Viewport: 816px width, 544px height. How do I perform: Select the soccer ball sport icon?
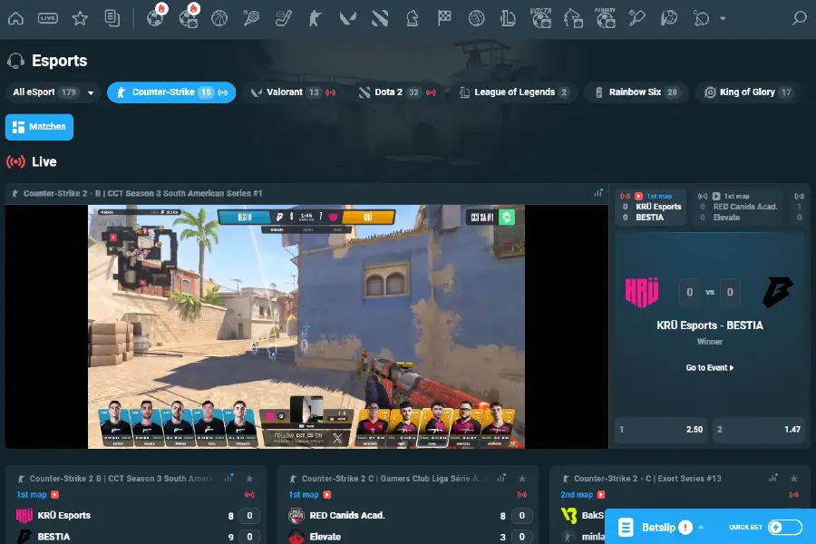pyautogui.click(x=155, y=18)
